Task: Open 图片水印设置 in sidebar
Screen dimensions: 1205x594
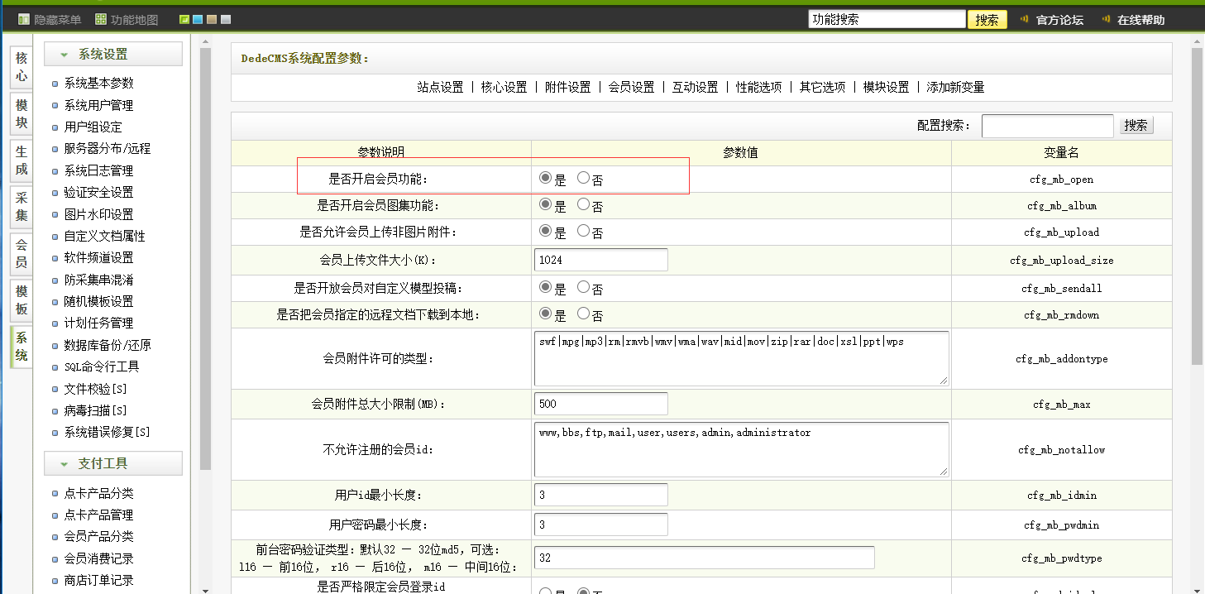Action: (98, 213)
